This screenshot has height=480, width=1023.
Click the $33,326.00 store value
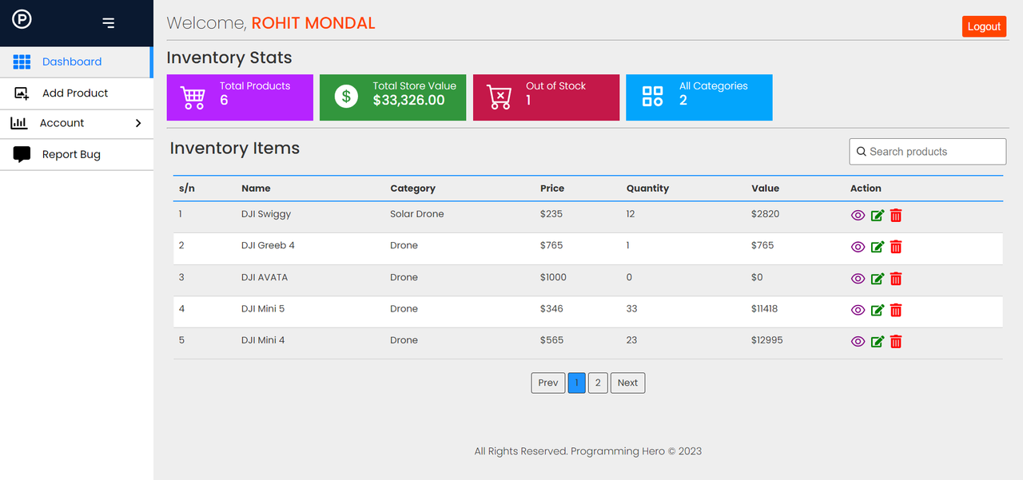pos(408,100)
